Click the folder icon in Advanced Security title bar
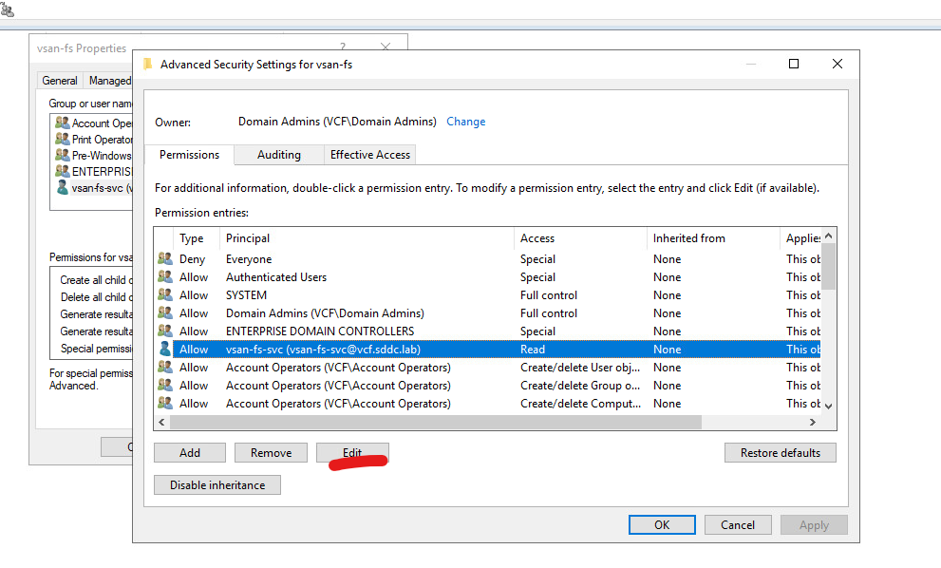The width and height of the screenshot is (941, 568). [147, 65]
